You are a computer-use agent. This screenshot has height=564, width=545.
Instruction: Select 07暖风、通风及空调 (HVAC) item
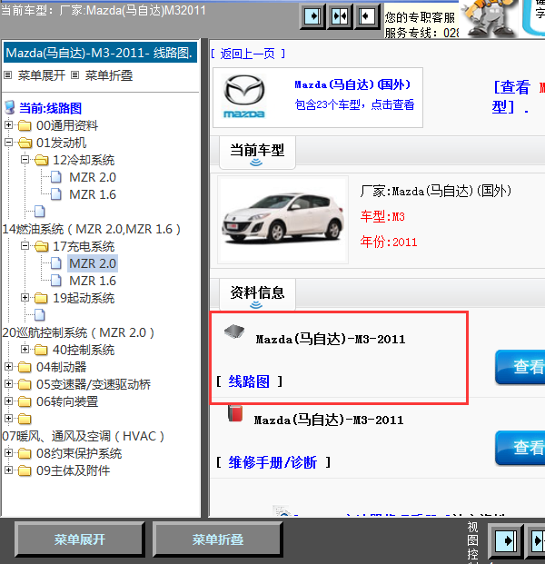point(83,436)
